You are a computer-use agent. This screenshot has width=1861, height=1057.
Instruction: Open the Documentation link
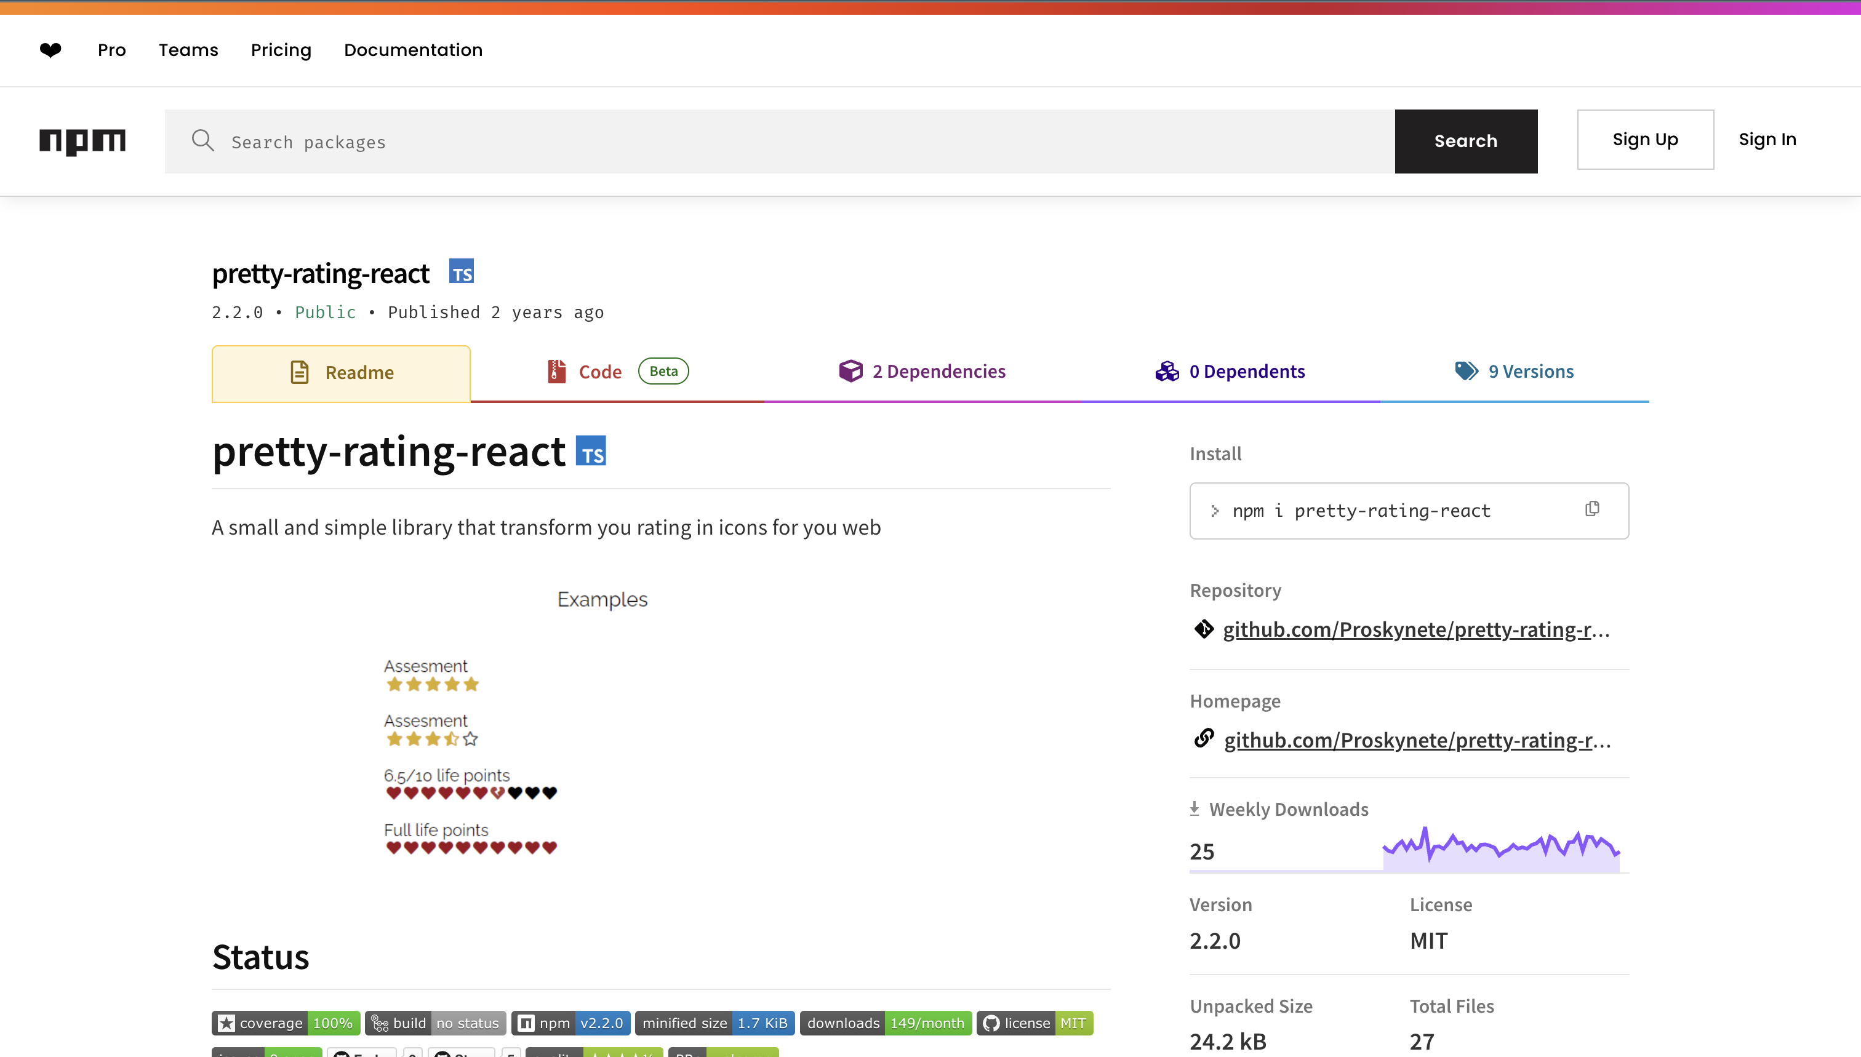click(x=413, y=50)
